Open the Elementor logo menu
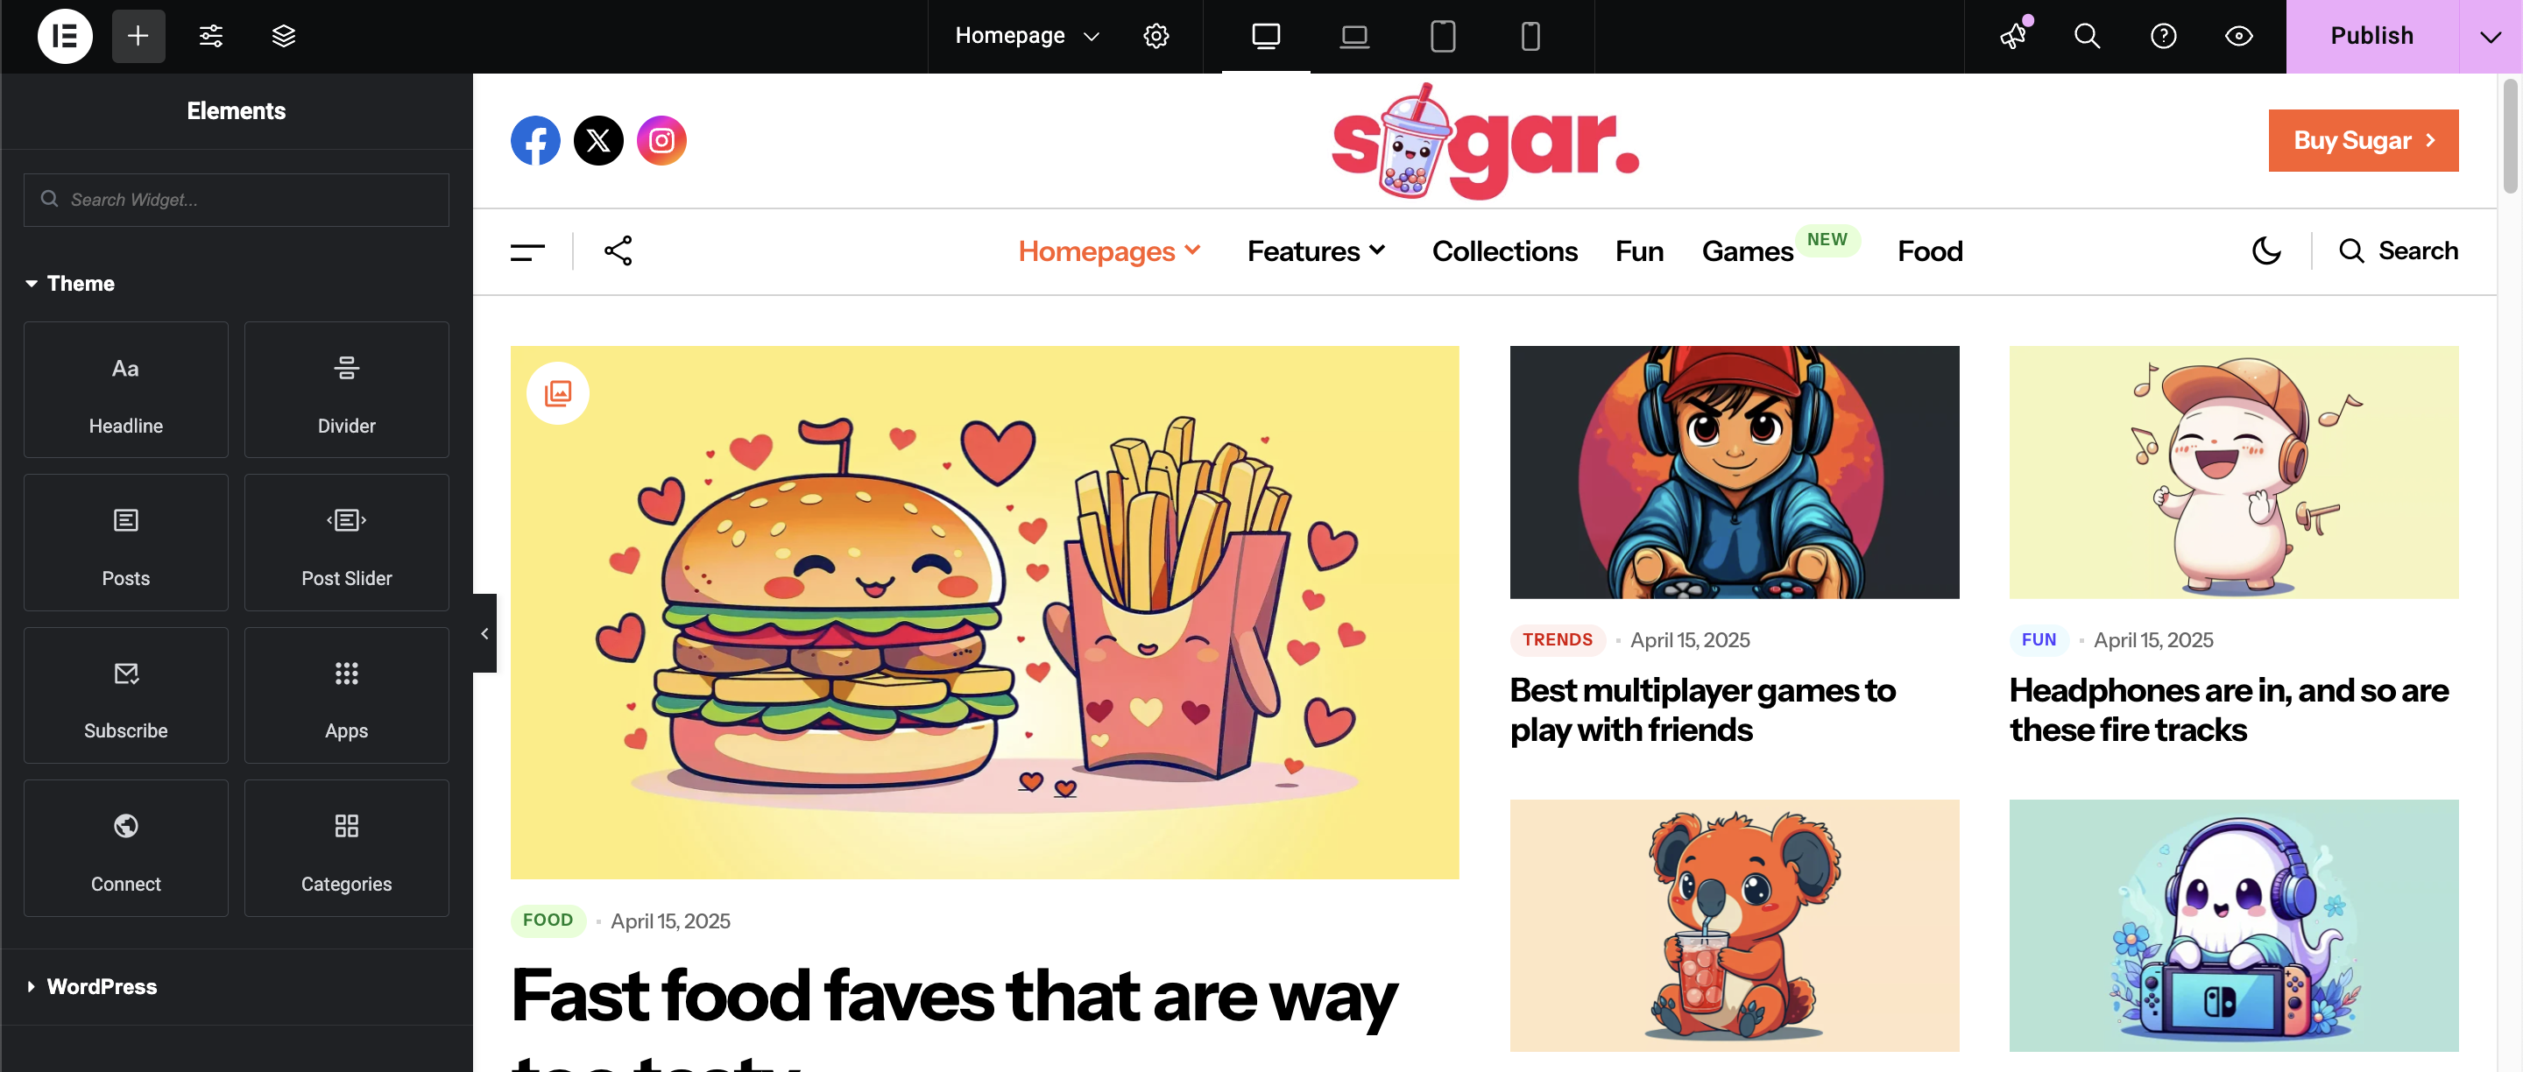This screenshot has width=2523, height=1072. 65,36
